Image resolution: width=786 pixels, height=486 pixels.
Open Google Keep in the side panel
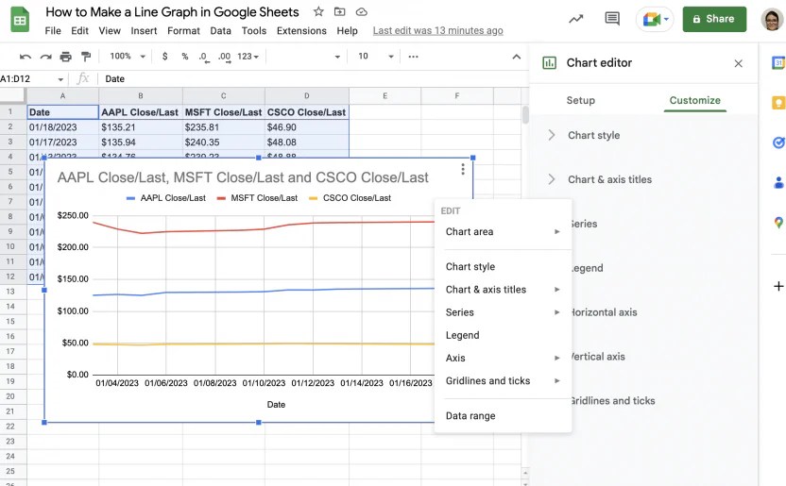tap(778, 103)
